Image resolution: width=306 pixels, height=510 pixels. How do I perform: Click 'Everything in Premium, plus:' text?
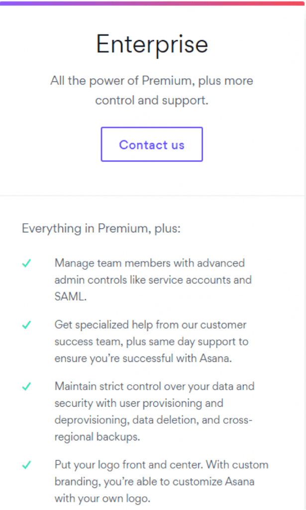point(101,228)
